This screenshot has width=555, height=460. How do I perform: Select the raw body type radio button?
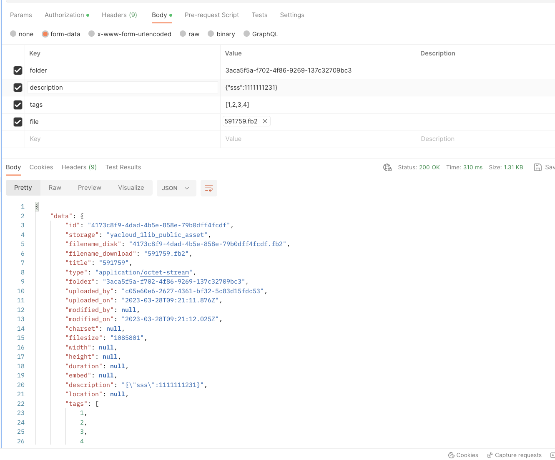click(183, 34)
